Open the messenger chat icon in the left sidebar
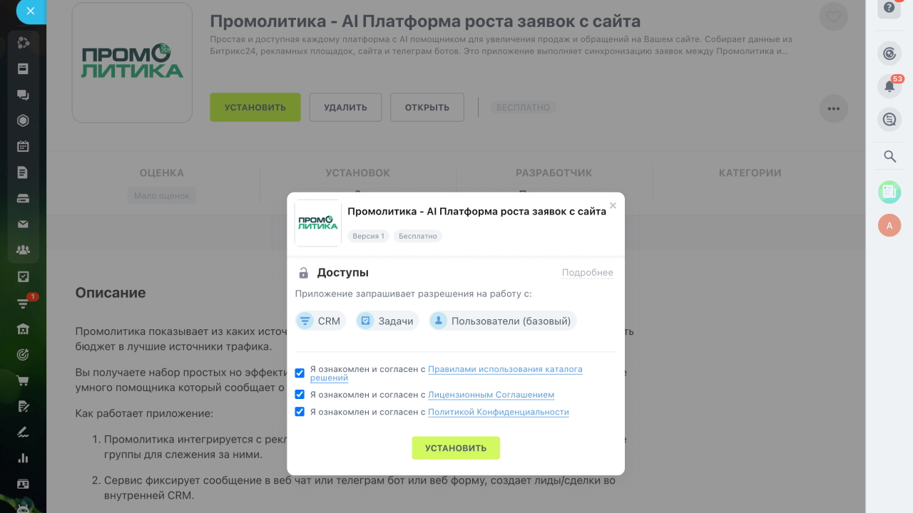Screen dimensions: 913x513 click(23, 95)
